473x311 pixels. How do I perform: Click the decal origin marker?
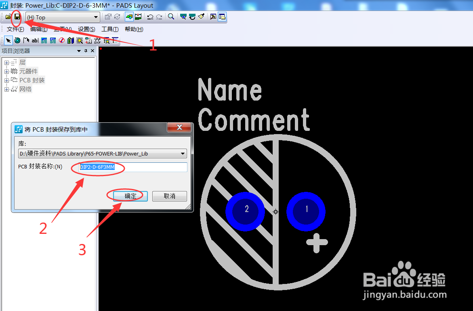275,212
